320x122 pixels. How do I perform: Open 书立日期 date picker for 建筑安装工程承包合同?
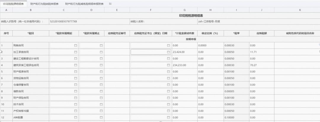click(168, 65)
